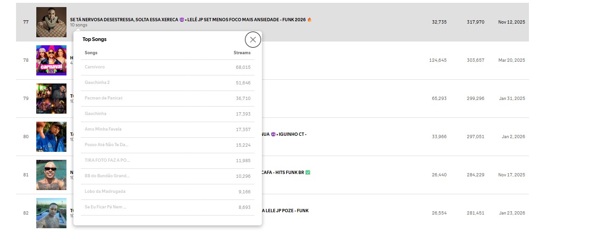Select the Gauchinha 2 song row

tap(167, 83)
